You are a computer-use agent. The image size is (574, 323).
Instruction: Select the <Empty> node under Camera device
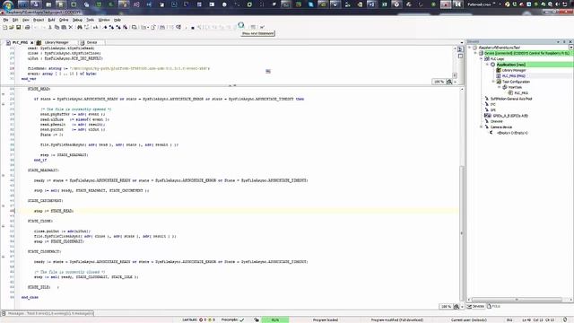tap(512, 133)
